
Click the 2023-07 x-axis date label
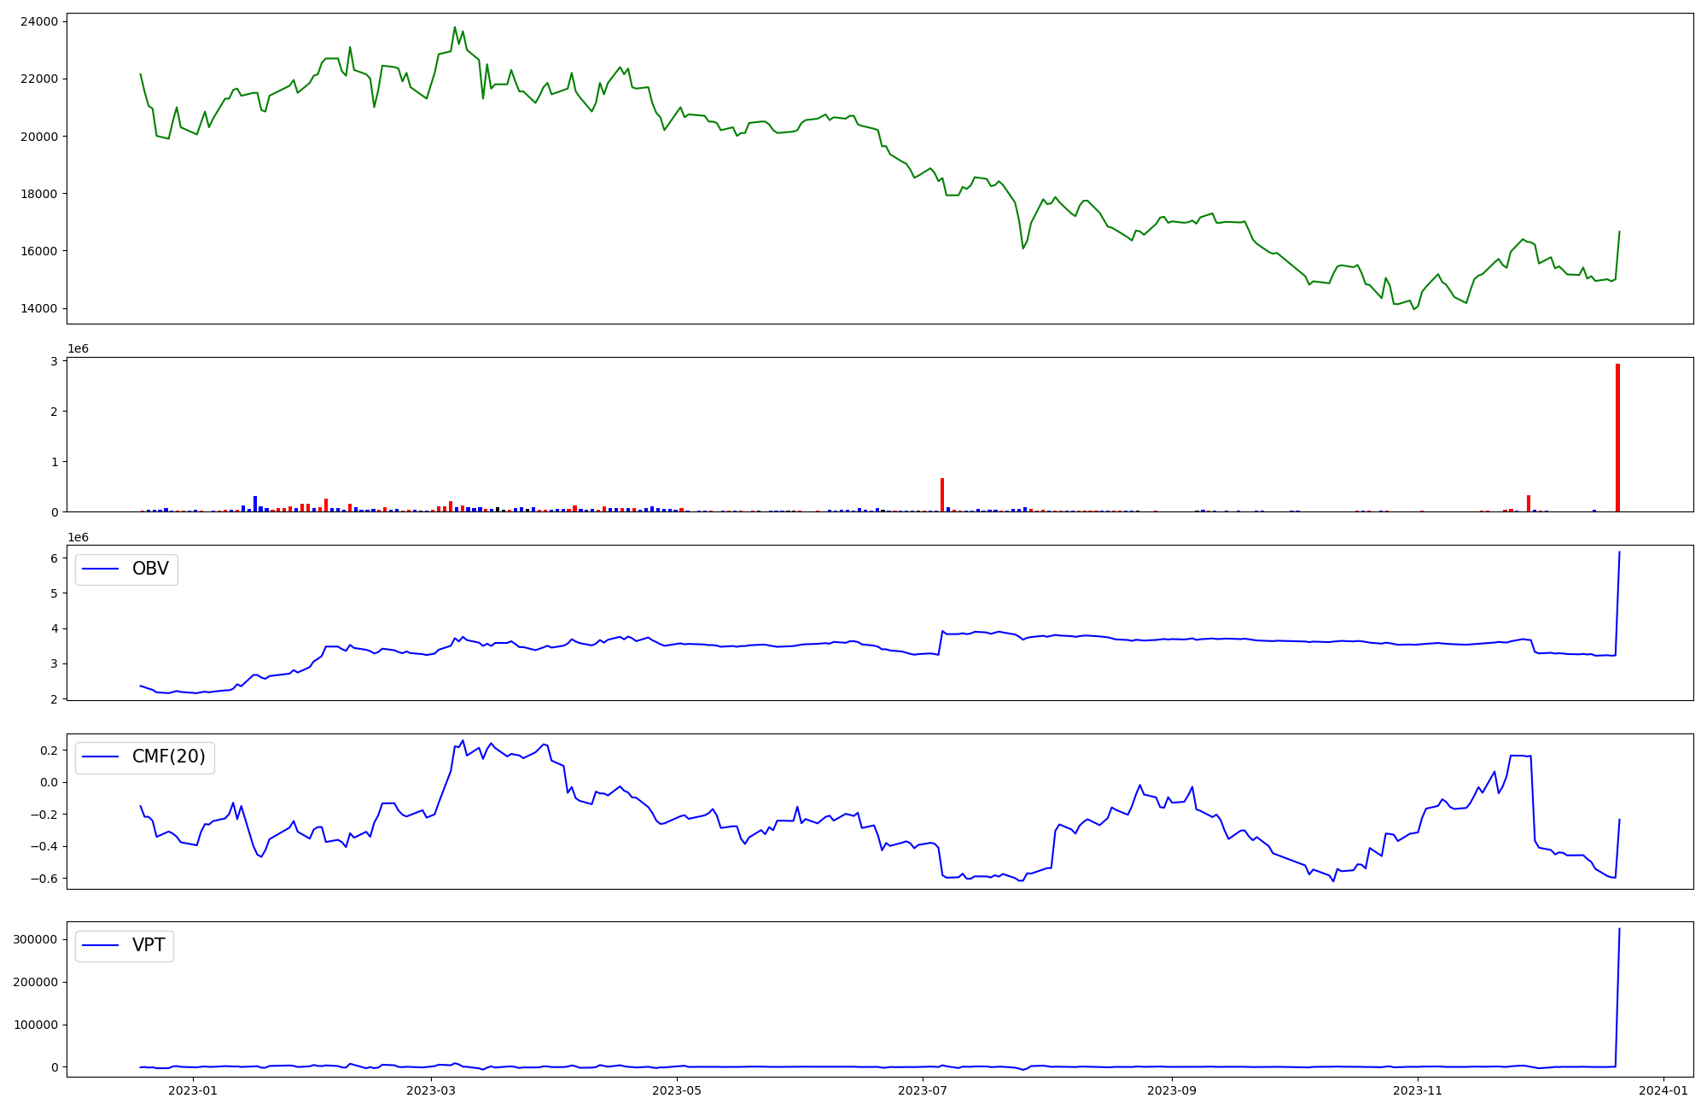pyautogui.click(x=923, y=1090)
